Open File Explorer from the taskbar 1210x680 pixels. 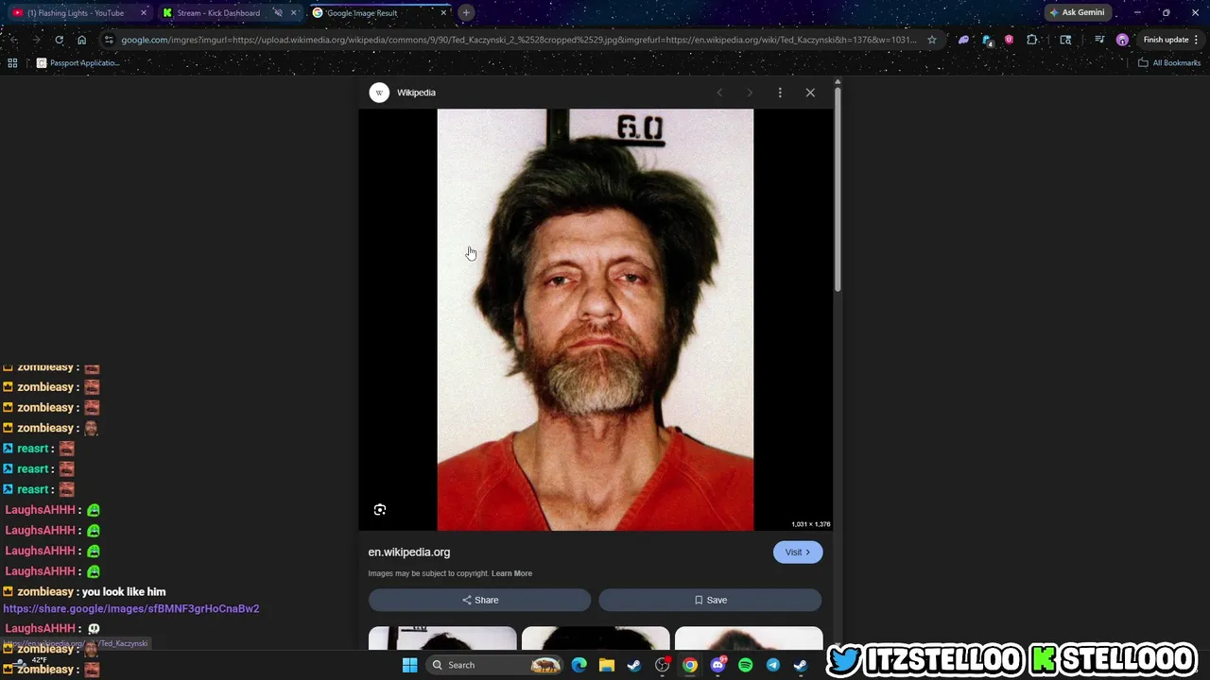click(x=606, y=665)
